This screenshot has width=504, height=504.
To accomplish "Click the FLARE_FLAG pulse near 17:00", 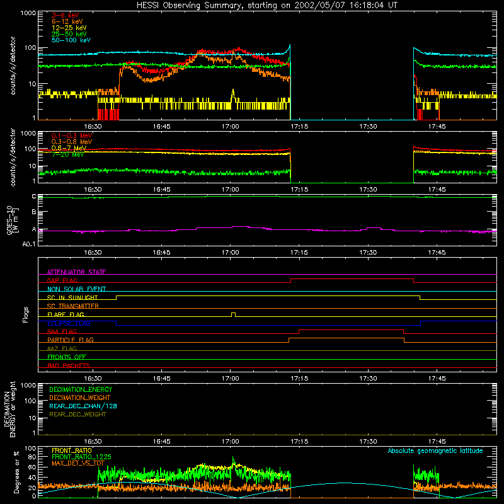I will pos(233,314).
